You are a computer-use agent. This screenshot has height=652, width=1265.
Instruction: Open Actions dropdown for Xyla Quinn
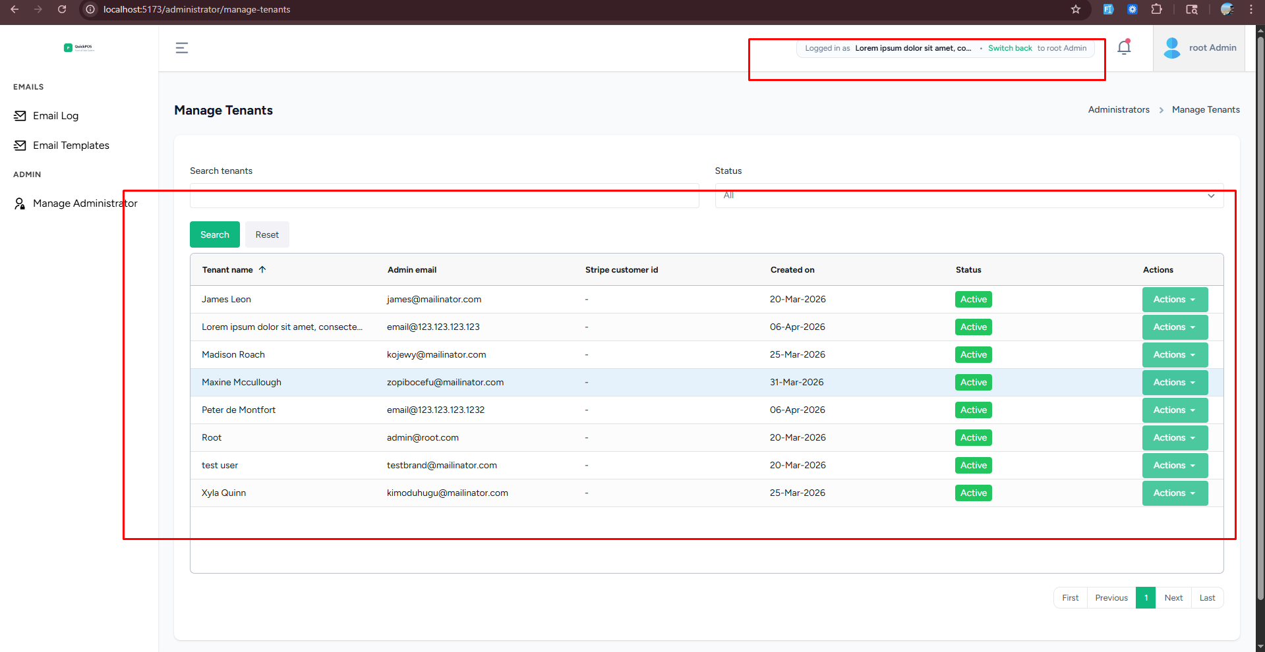pos(1174,493)
